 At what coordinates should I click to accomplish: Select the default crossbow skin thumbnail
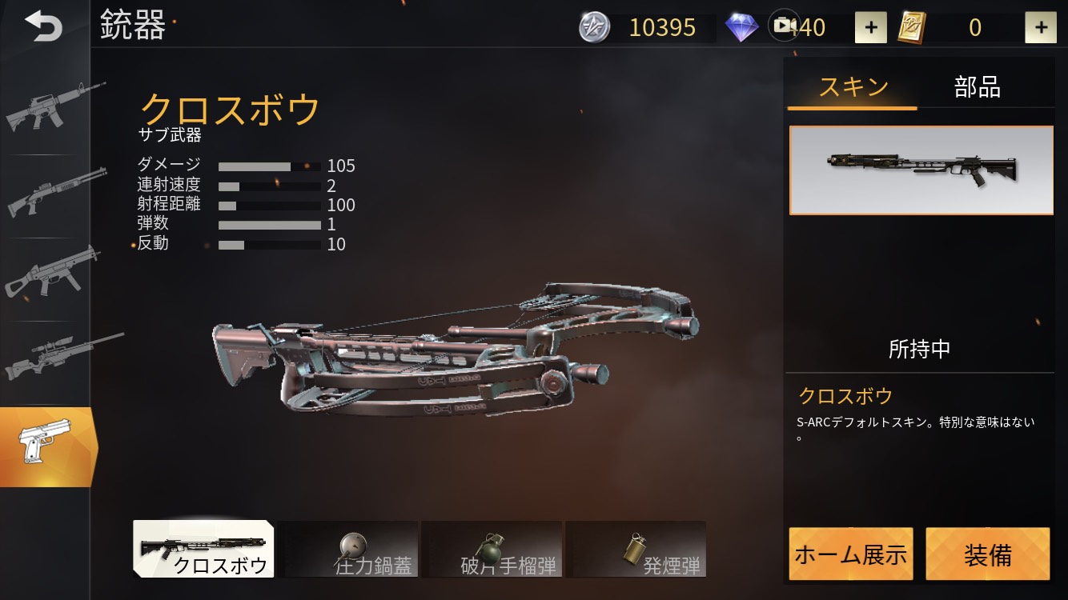click(x=921, y=170)
